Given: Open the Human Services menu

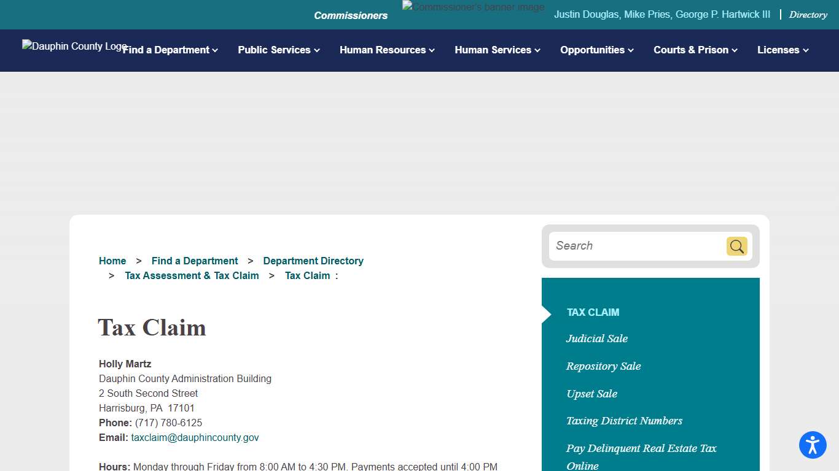Looking at the screenshot, I should click(x=498, y=50).
